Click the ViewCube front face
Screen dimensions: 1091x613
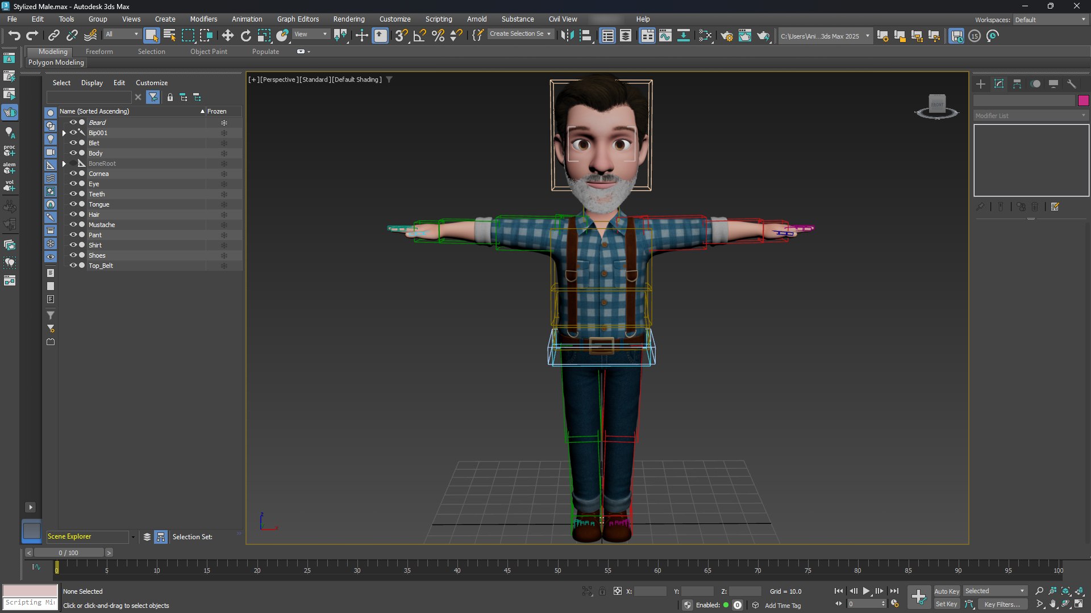[937, 104]
